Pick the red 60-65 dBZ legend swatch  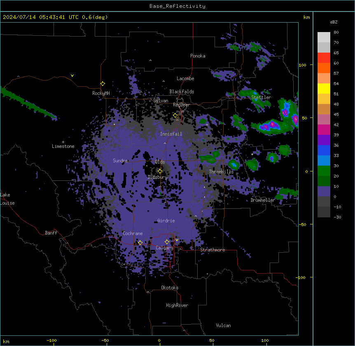[x=324, y=58]
